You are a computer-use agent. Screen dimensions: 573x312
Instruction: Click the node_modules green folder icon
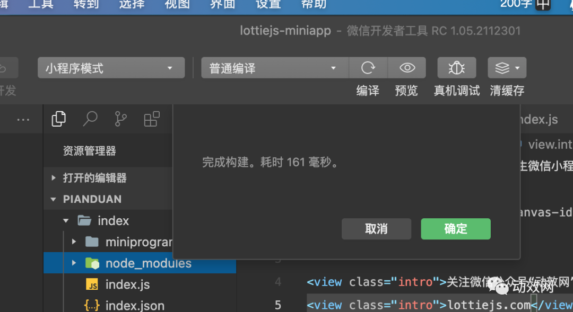click(x=92, y=263)
